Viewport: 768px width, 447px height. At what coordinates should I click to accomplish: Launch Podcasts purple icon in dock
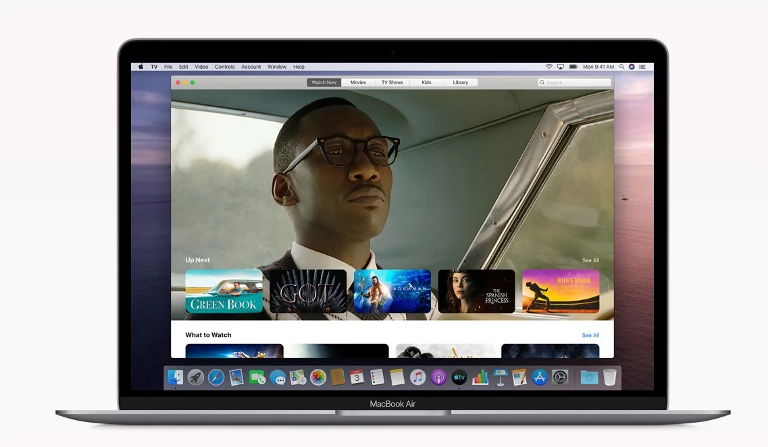[x=438, y=377]
